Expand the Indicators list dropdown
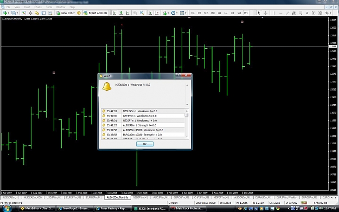 (165, 13)
